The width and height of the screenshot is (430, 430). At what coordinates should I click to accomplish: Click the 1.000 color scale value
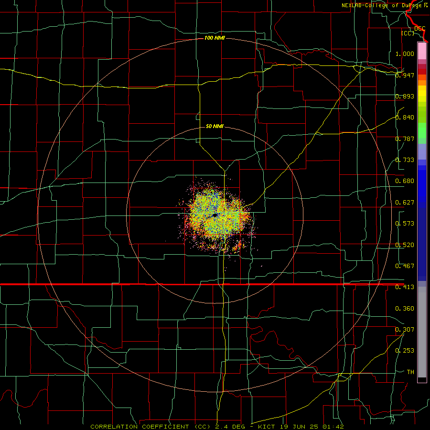[405, 54]
